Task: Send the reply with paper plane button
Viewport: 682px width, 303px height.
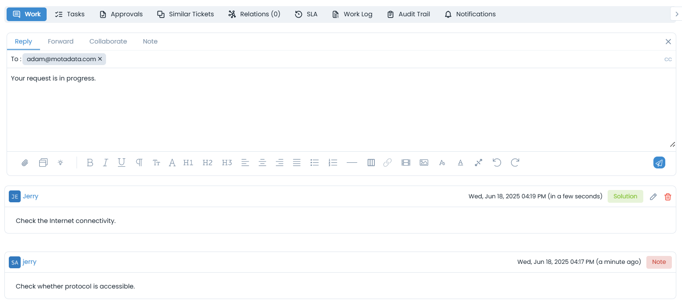Action: [659, 163]
